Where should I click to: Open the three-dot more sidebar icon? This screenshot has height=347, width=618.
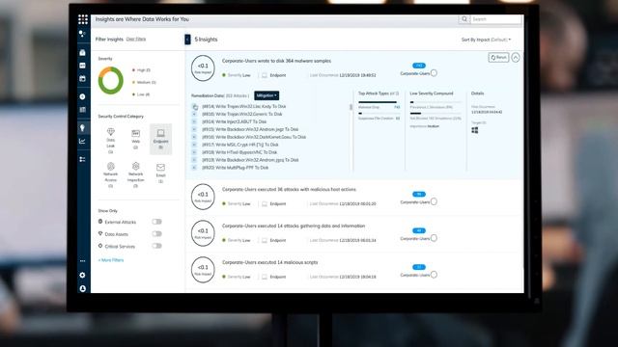point(82,260)
